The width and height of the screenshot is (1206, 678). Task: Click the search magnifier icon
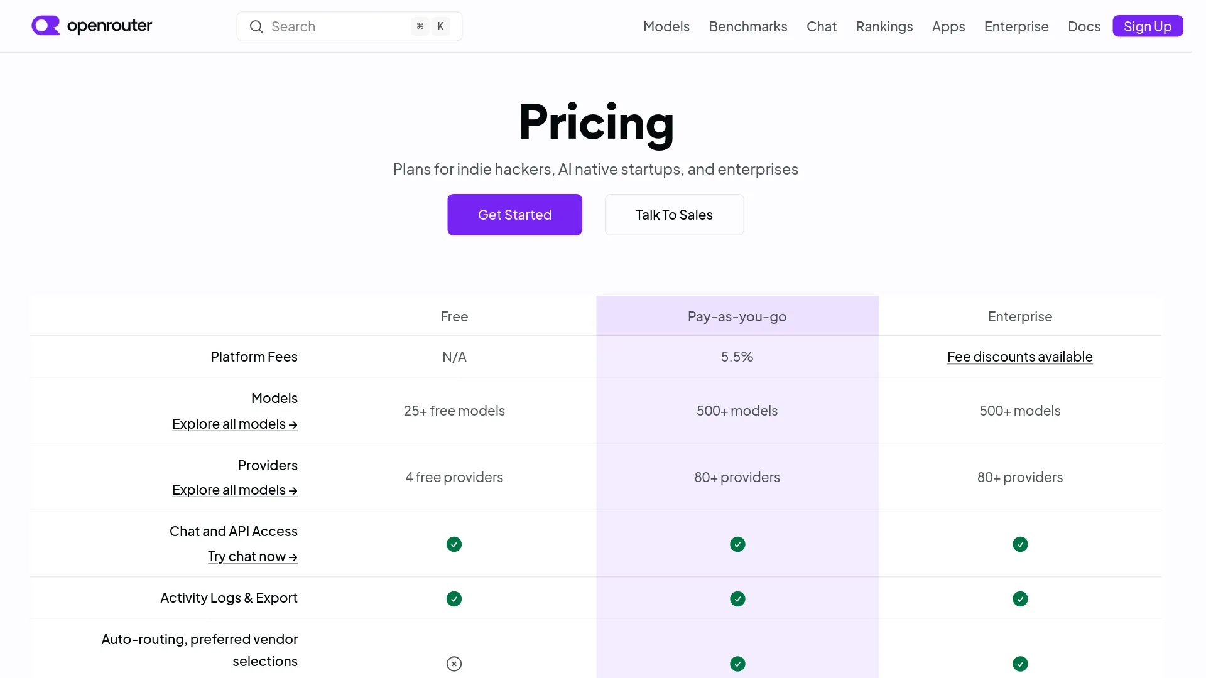pos(256,26)
